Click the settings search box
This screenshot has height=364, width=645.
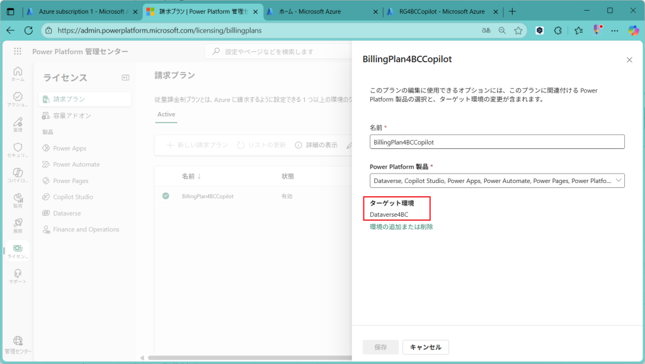pyautogui.click(x=278, y=52)
